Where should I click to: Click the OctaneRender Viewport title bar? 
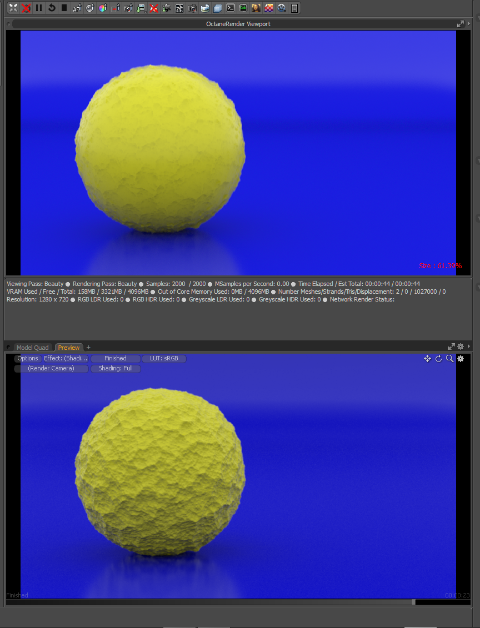(x=238, y=24)
